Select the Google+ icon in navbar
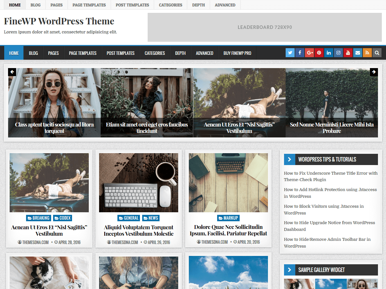Screen dimensions: 386x289 click(x=309, y=52)
